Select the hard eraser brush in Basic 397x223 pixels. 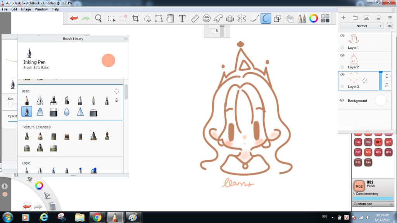tap(53, 112)
